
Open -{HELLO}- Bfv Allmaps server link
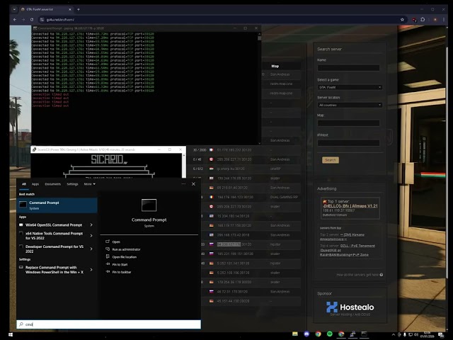(350, 206)
